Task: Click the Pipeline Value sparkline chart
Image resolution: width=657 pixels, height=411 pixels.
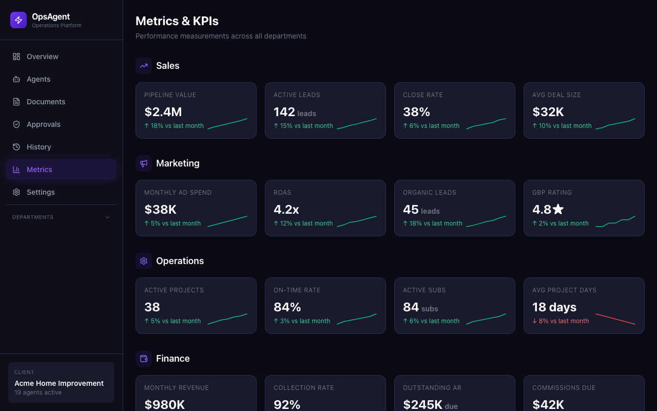Action: point(228,122)
